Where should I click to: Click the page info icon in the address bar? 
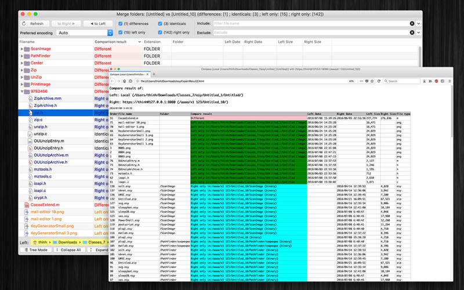click(x=138, y=81)
